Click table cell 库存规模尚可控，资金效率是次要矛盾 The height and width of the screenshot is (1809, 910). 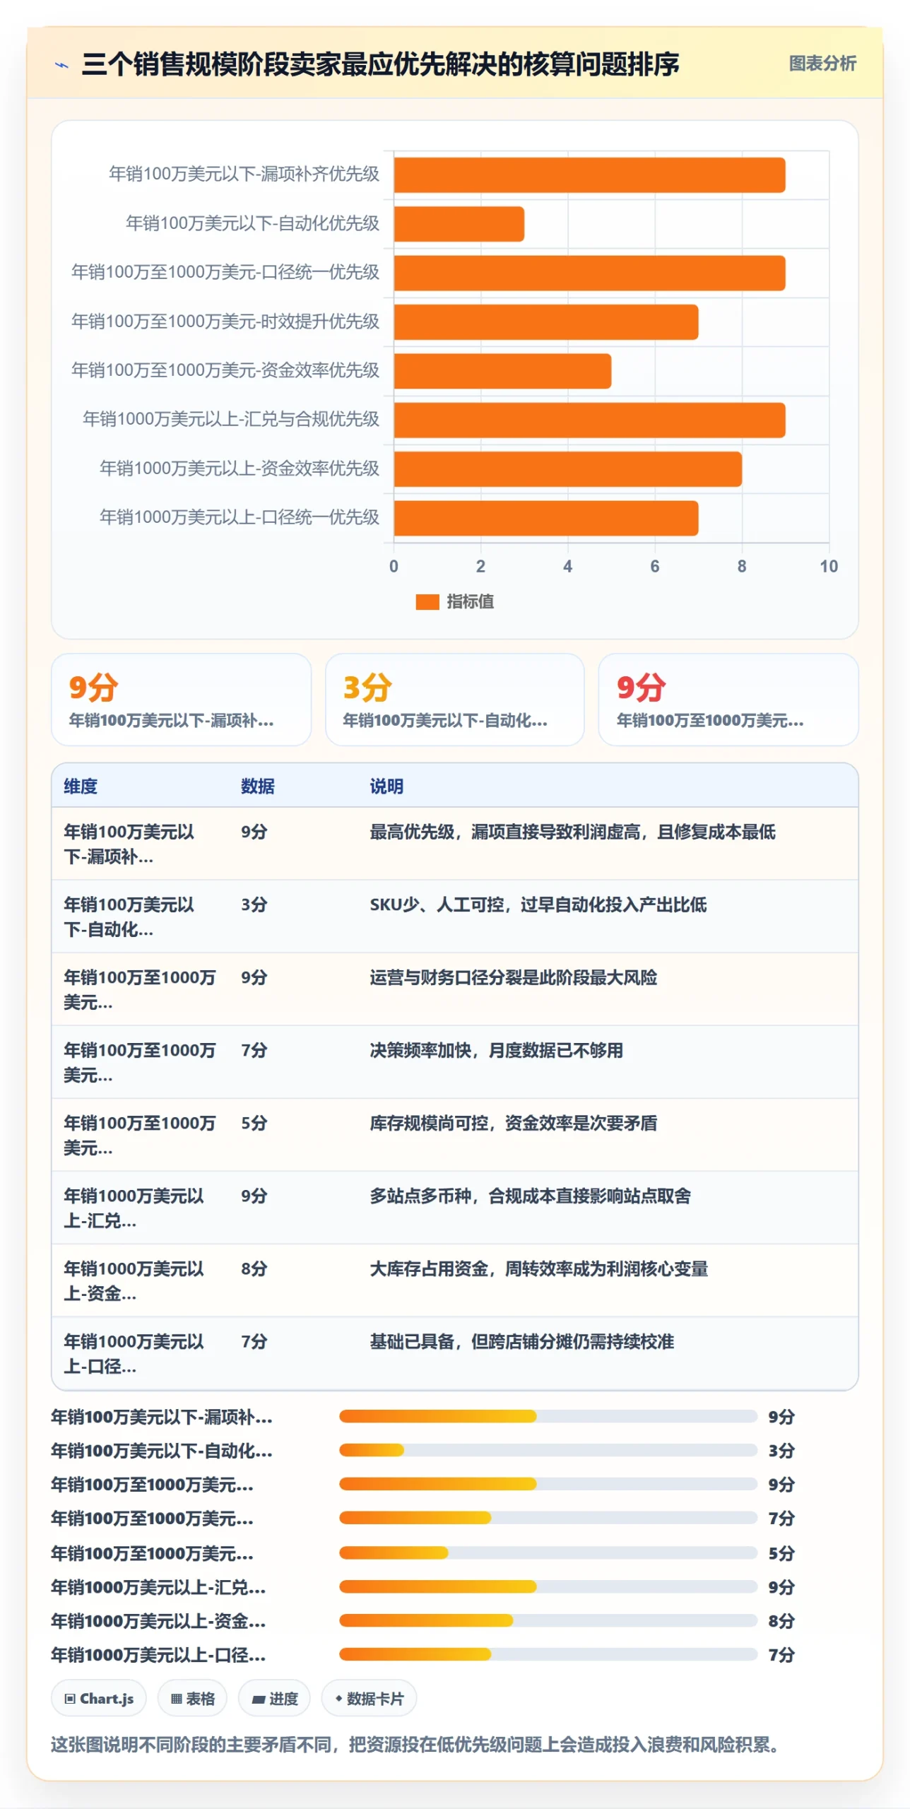coord(513,1123)
